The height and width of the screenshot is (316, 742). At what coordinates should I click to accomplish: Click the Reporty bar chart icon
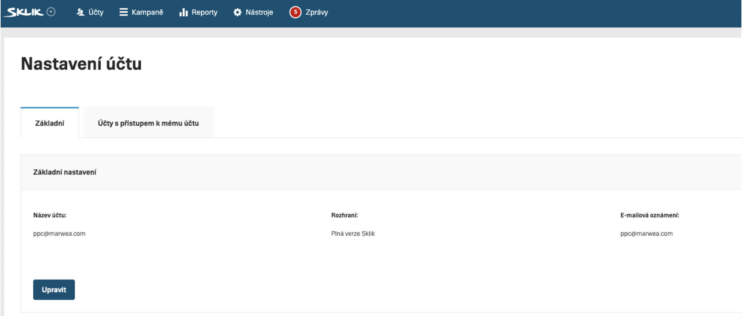coord(184,12)
